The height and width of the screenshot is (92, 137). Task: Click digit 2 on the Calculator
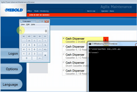tap(29, 54)
